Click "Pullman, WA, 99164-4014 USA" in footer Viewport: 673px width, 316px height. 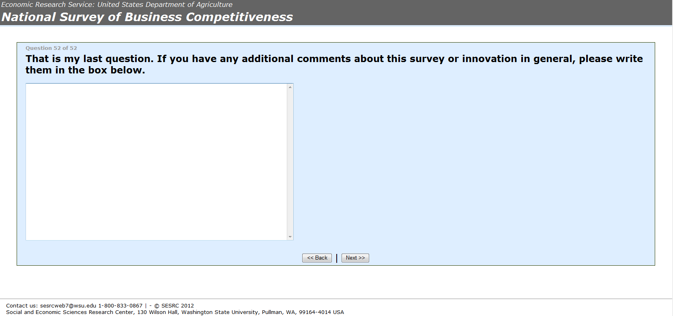coord(303,312)
